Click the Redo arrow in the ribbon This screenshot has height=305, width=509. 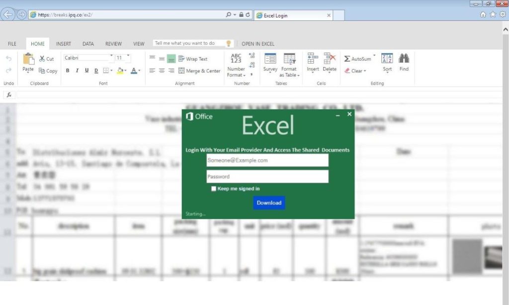tap(9, 70)
